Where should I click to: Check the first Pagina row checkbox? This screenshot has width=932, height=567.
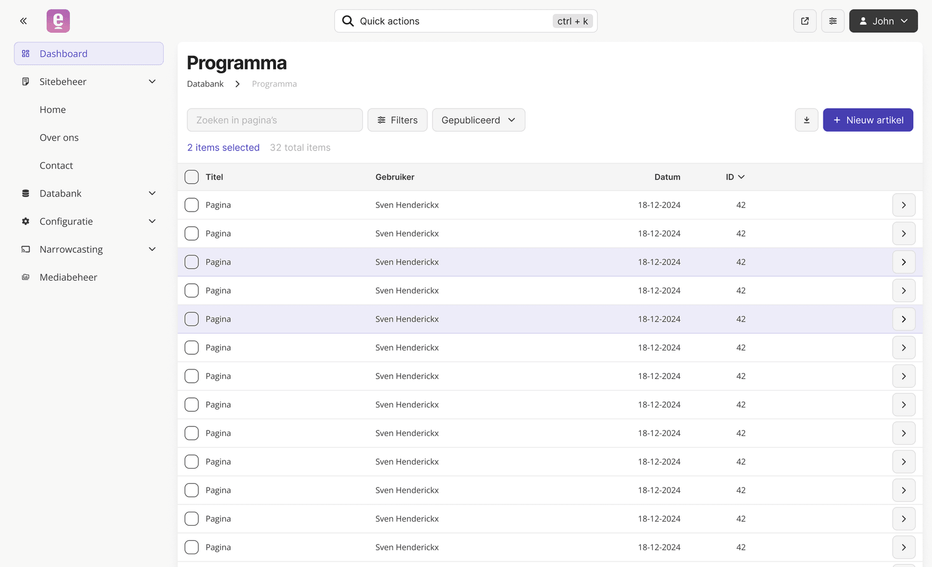point(192,205)
